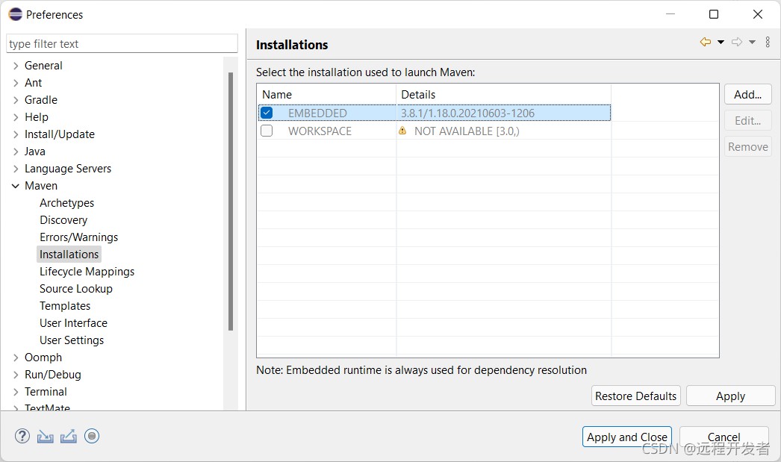Expand the Language Servers node
This screenshot has height=462, width=781.
click(16, 169)
